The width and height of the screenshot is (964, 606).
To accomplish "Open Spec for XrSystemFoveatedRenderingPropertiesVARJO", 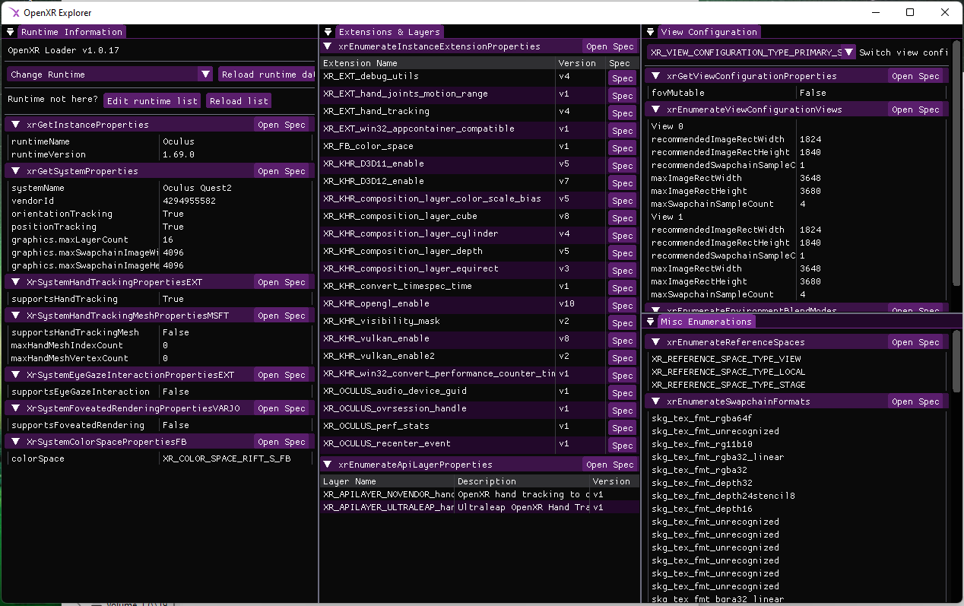I will 281,408.
